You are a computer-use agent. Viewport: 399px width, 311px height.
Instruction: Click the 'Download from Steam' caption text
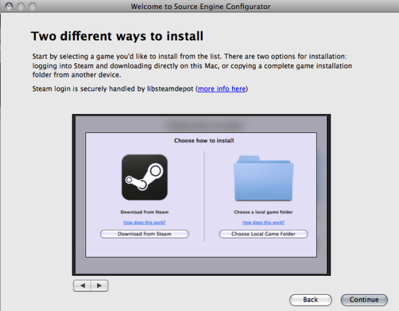tap(145, 212)
